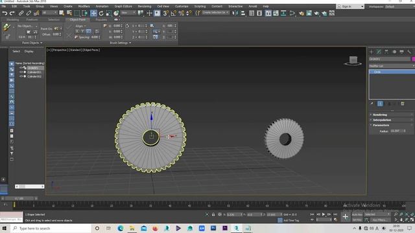Click the object color swatch
Viewport: 415px width, 233px height.
pyautogui.click(x=413, y=59)
